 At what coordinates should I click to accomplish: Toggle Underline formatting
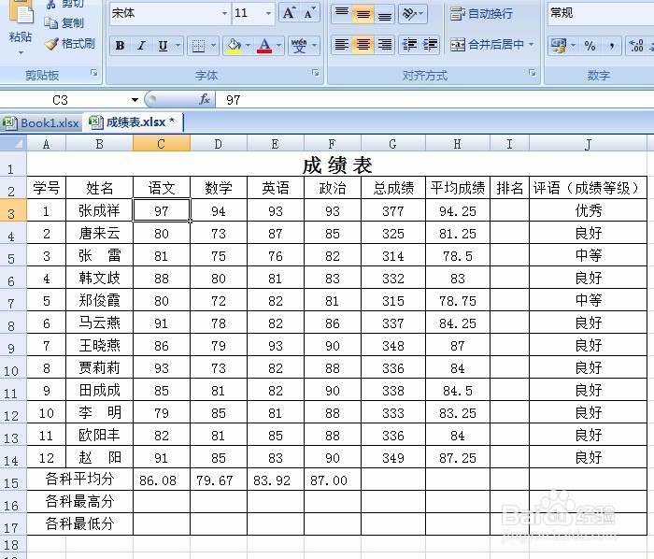pyautogui.click(x=163, y=46)
